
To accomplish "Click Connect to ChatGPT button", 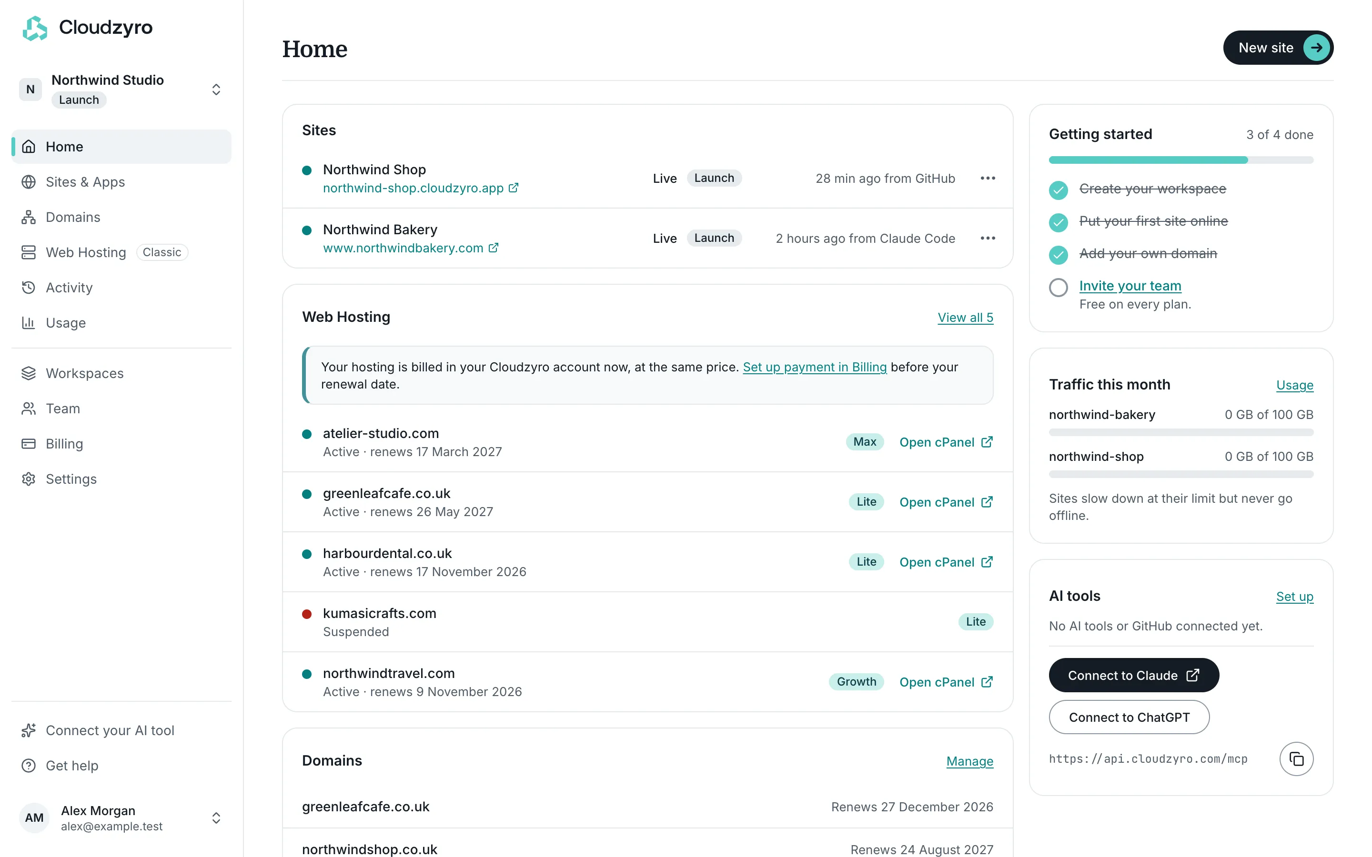I will point(1129,717).
